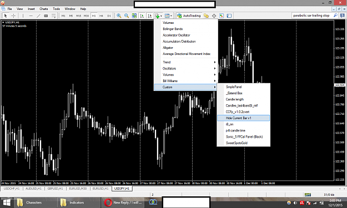Switch to M15 timeframe
The height and width of the screenshot is (208, 347).
(x=78, y=16)
